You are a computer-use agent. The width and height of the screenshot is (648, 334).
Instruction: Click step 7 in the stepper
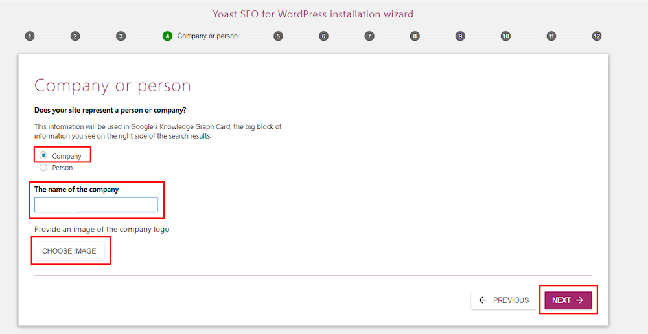click(369, 36)
